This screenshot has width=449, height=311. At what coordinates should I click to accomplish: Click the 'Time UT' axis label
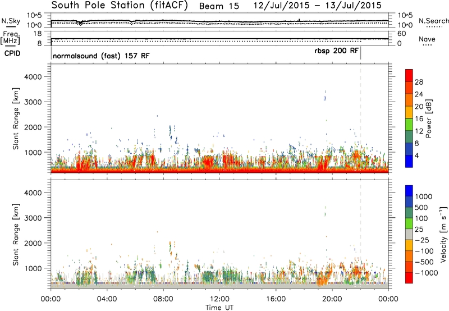click(219, 308)
